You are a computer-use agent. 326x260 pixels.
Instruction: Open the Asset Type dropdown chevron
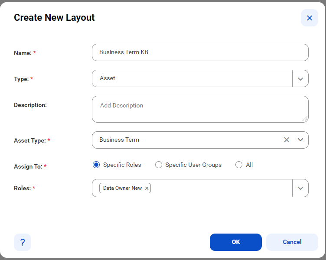[300, 140]
